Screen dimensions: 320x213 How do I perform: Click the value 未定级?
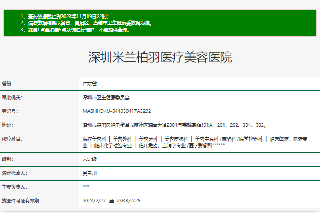[90, 159]
